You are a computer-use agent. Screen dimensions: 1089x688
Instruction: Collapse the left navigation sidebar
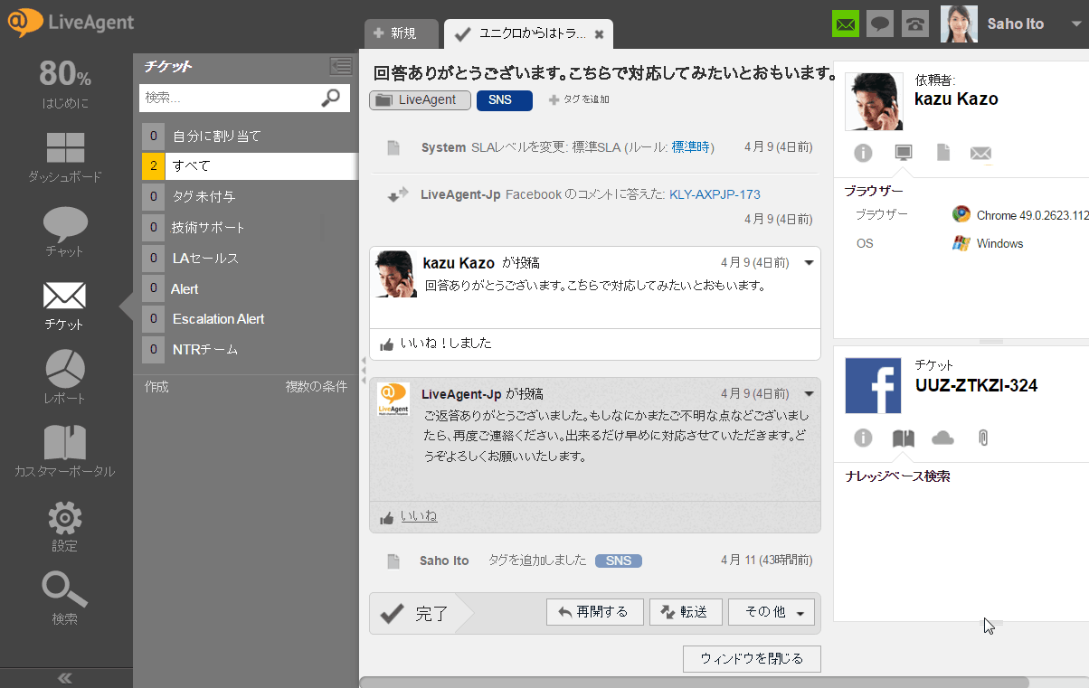coord(65,678)
